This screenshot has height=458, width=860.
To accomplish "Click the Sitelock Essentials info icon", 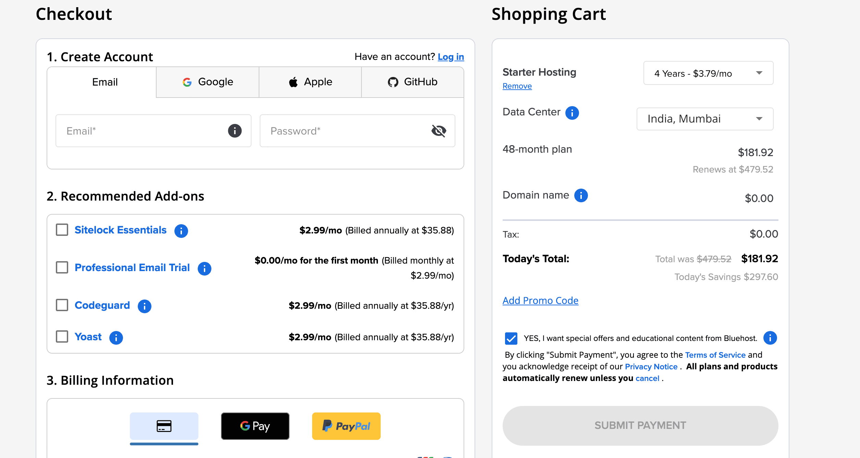I will [181, 231].
